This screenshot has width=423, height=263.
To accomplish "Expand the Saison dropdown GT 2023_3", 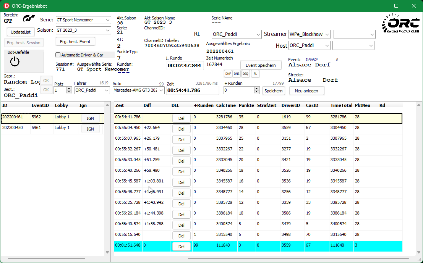I will coord(83,30).
